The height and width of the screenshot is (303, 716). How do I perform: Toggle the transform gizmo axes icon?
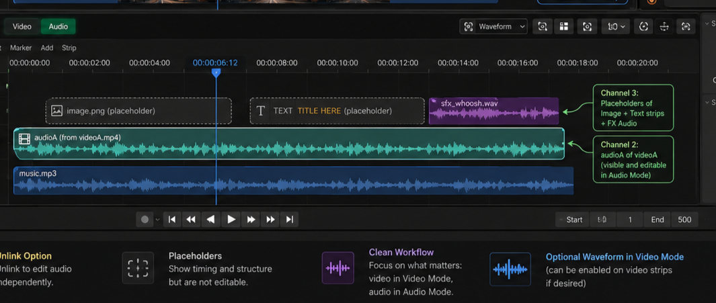click(x=664, y=26)
